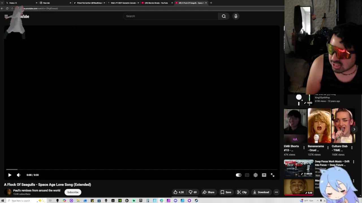Open the YouTube hamburger guide menu

pos(6,16)
